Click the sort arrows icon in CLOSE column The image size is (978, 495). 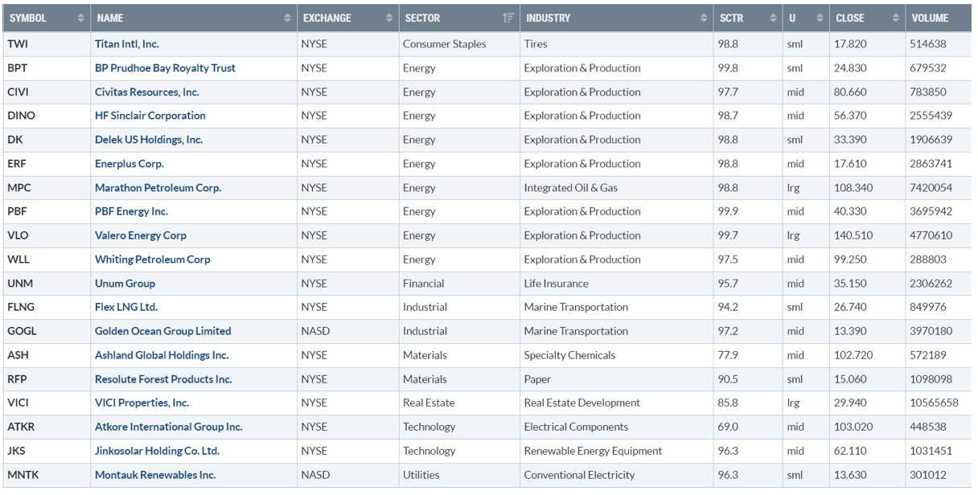tap(896, 18)
